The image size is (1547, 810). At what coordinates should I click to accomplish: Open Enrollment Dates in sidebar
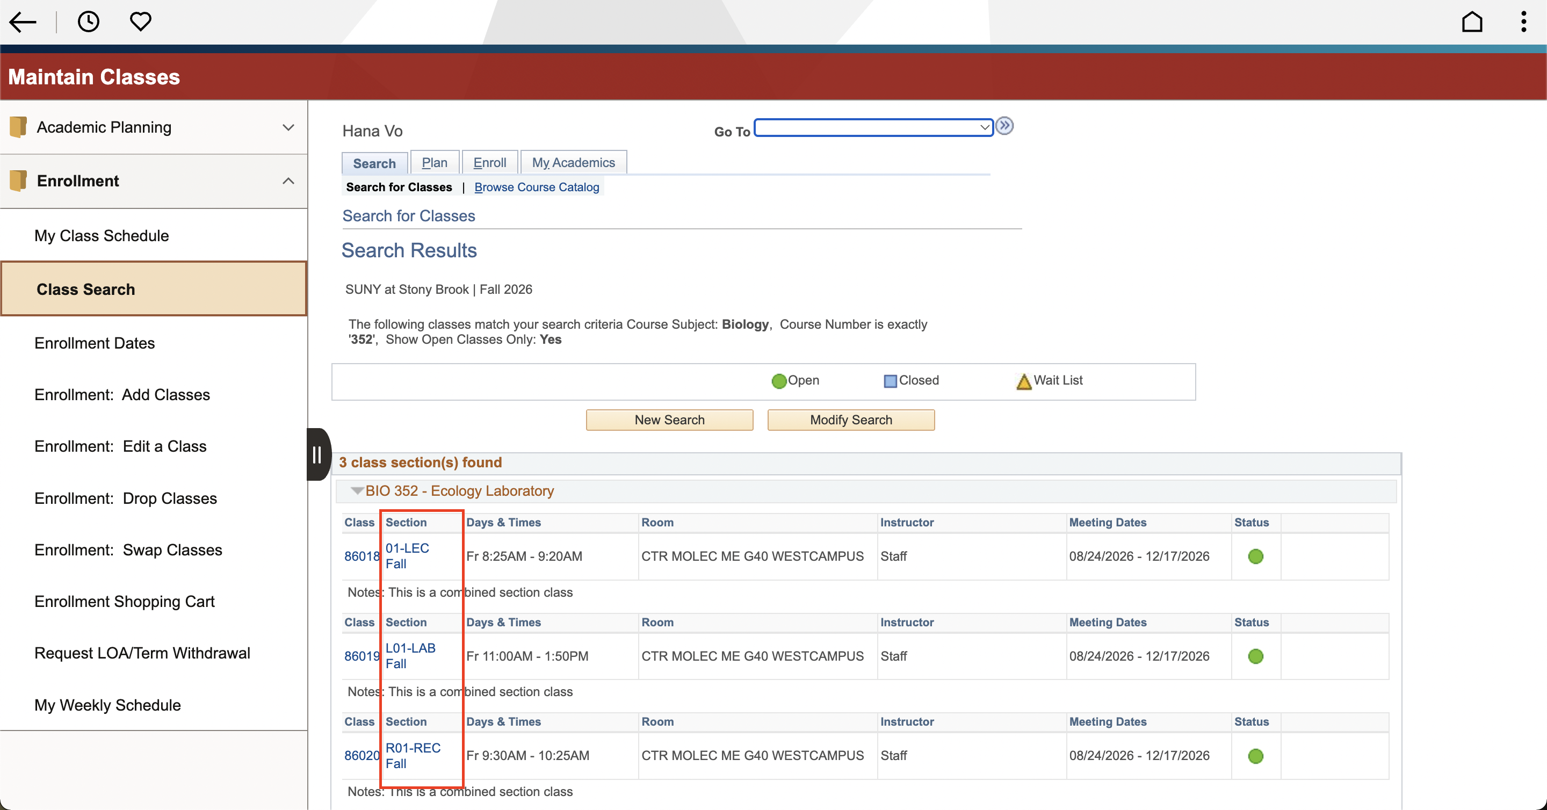(x=154, y=343)
